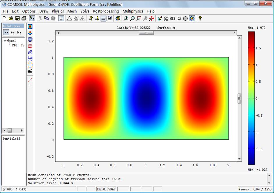This screenshot has width=274, height=193.
Task: Open the Multiphysics menu
Action: (x=133, y=11)
